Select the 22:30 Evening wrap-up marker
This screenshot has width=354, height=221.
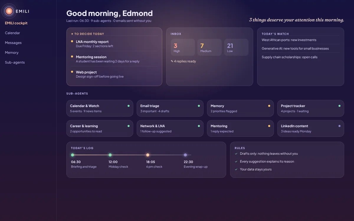click(185, 155)
